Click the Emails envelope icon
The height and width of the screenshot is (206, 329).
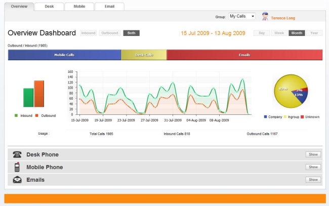coord(17,180)
